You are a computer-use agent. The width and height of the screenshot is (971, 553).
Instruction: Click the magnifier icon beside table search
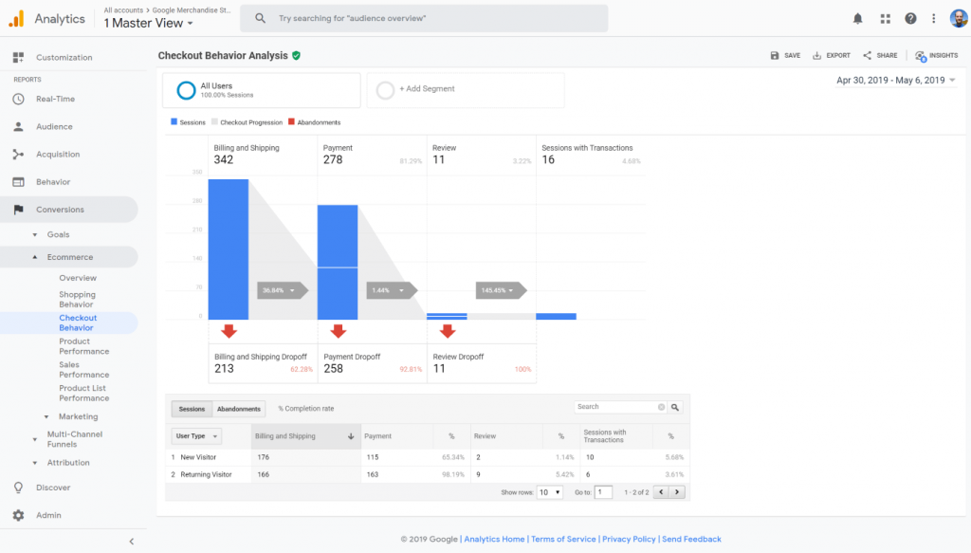point(673,406)
